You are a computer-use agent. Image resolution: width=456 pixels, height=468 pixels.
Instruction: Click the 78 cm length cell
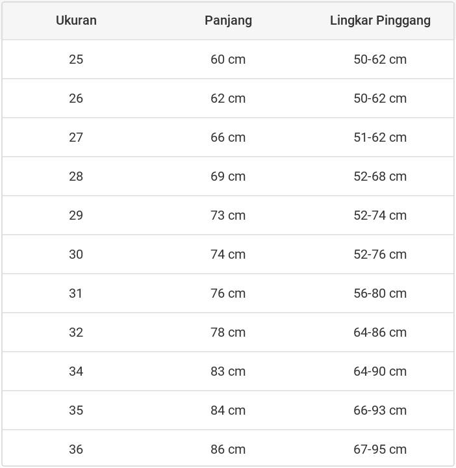coord(228,332)
